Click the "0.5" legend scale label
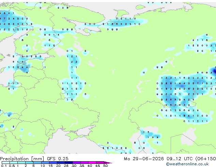This screenshot has height=167, width=216. point(12,166)
